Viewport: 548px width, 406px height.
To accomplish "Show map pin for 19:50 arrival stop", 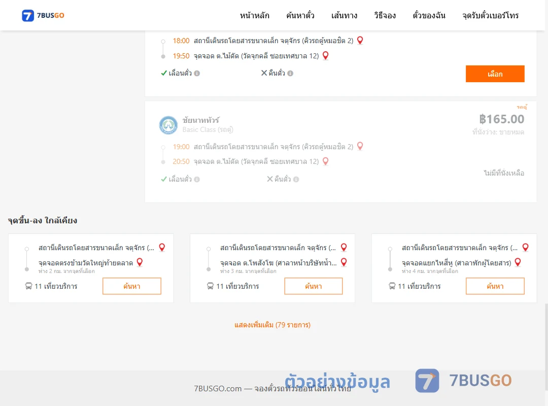I will [x=325, y=56].
